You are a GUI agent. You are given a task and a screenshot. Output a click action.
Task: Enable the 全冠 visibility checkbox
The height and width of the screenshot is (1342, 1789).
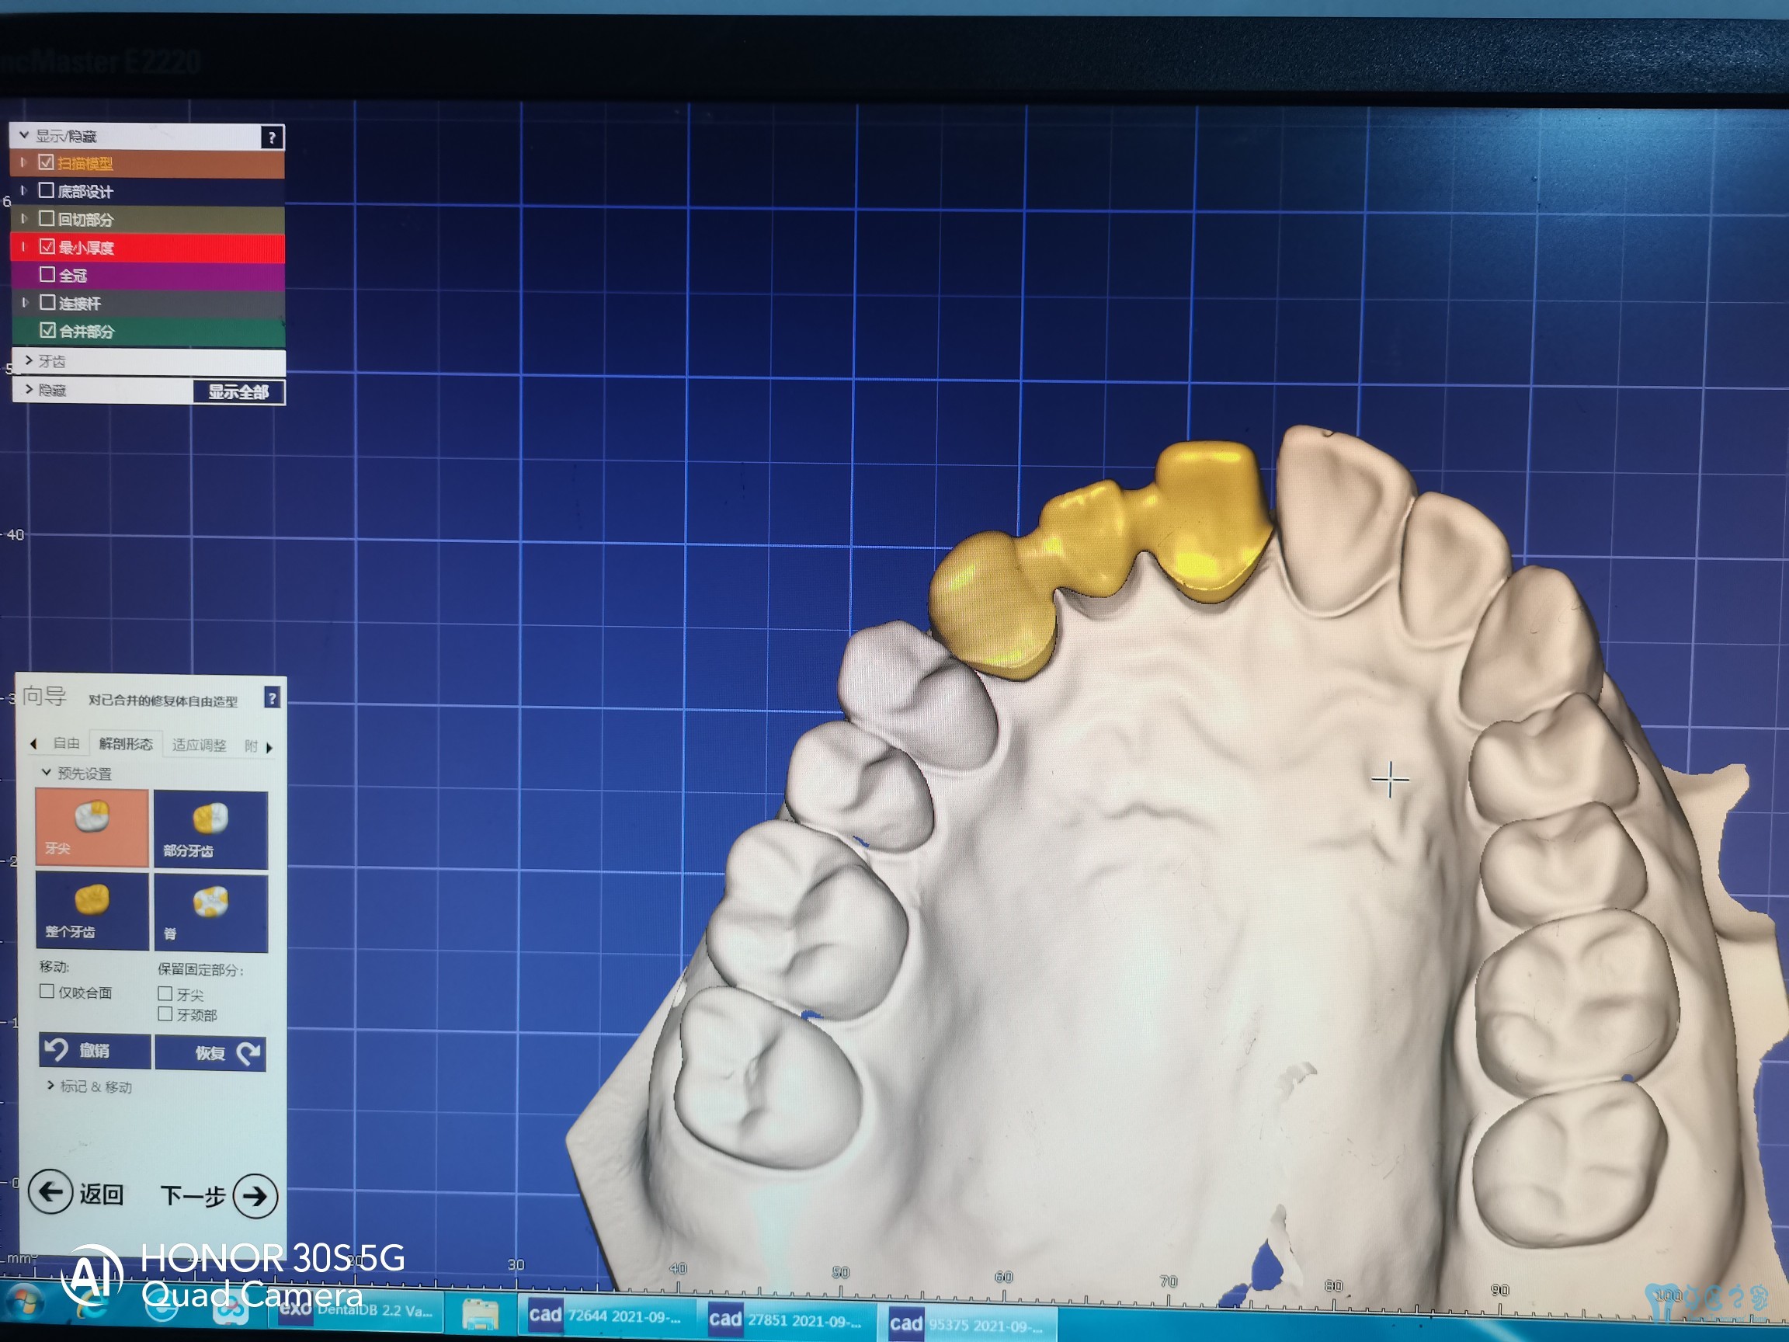(x=47, y=275)
